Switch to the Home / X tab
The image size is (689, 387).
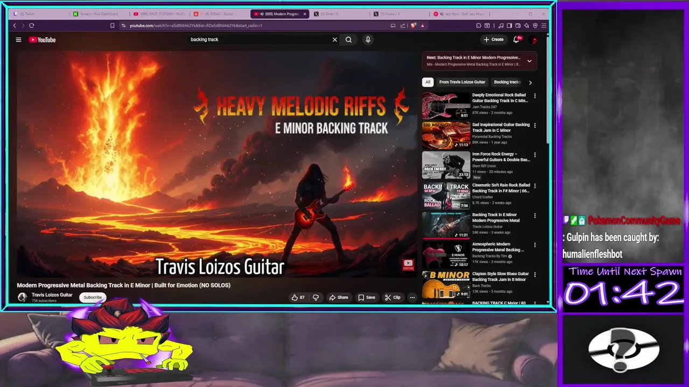(x=399, y=14)
